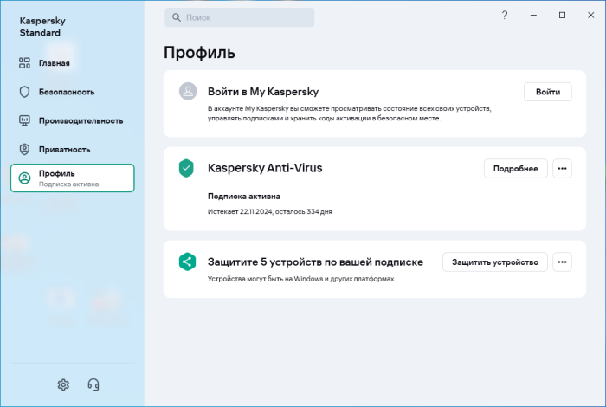Click the Подписка активна status in card
This screenshot has height=407, width=606.
point(244,196)
